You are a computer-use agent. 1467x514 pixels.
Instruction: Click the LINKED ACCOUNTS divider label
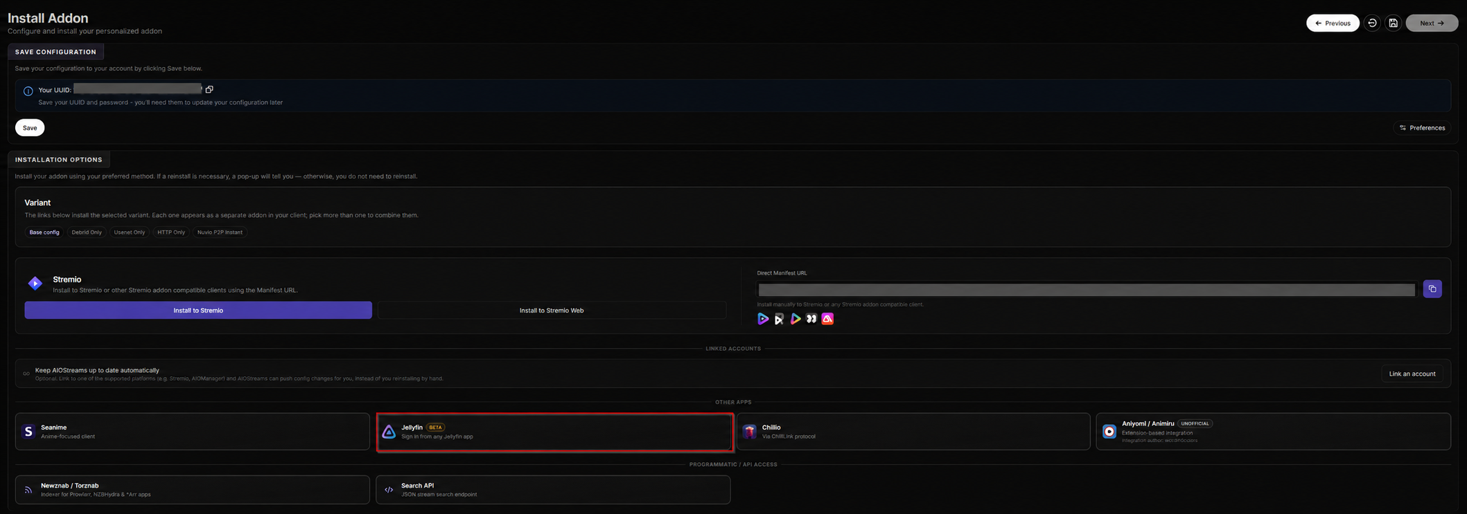click(733, 349)
